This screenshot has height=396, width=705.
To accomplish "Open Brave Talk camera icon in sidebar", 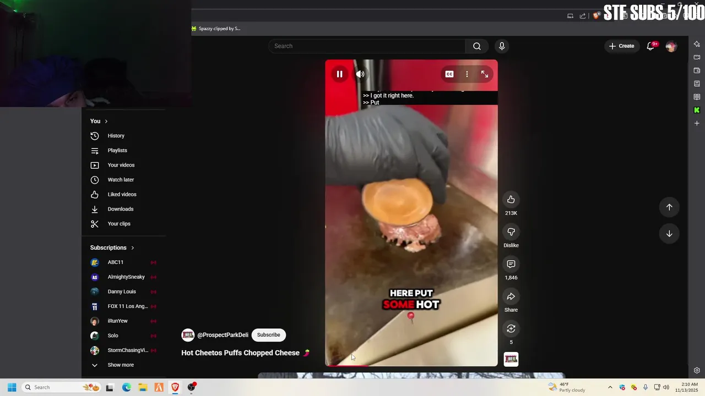I will click(x=697, y=57).
